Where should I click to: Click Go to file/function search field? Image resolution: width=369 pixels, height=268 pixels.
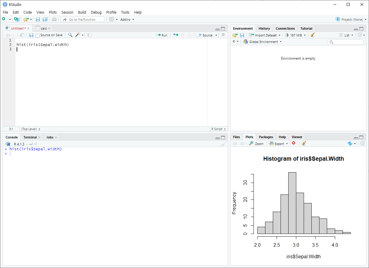point(83,20)
